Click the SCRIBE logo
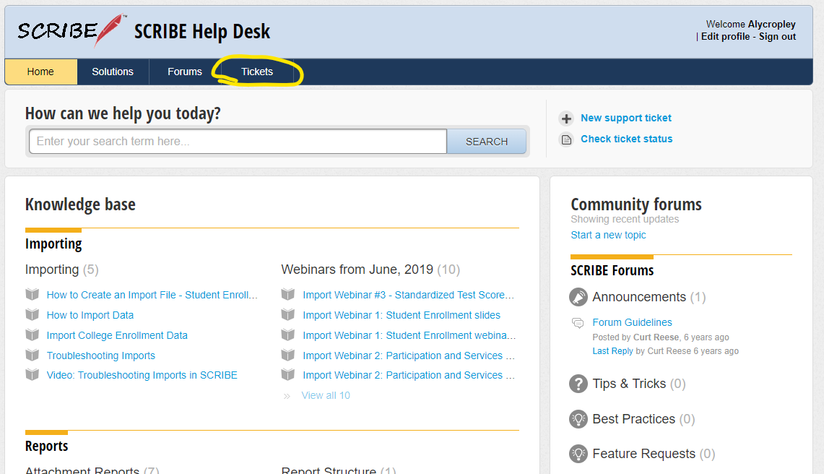This screenshot has height=474, width=824. click(x=72, y=30)
